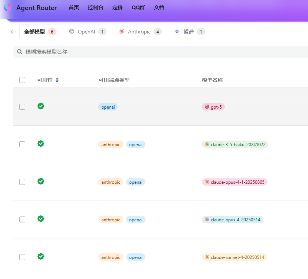Copy the claude-opus-4-1-20250805 model tag
Image resolution: width=308 pixels, height=279 pixels.
coord(235,182)
